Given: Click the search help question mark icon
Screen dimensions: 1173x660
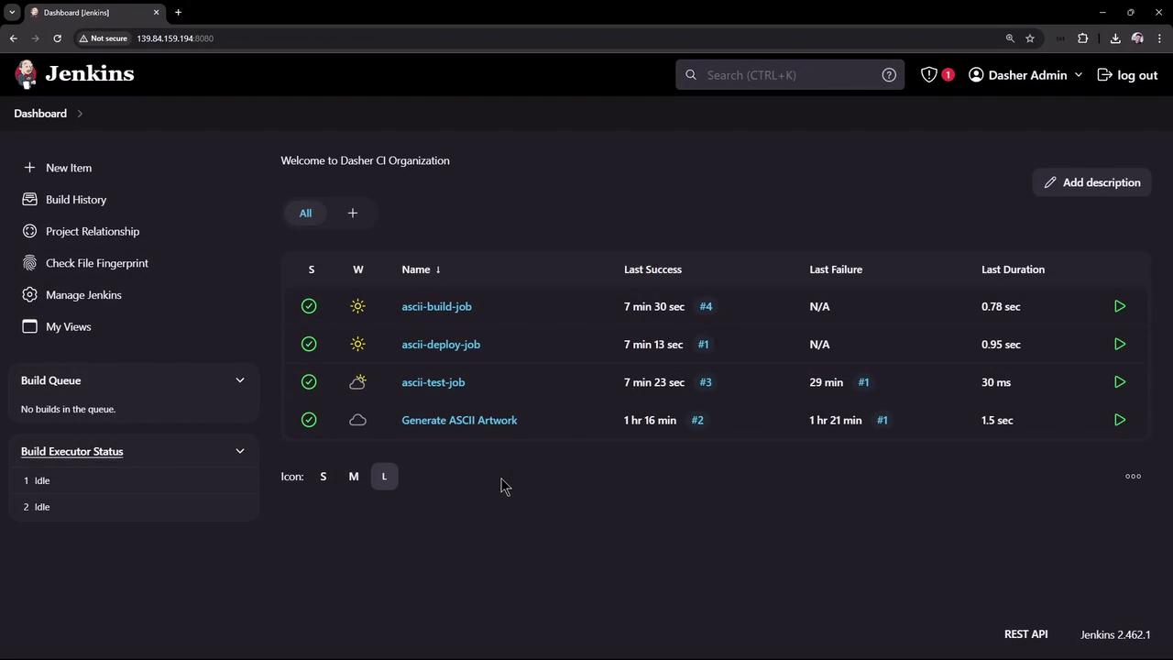Looking at the screenshot, I should pyautogui.click(x=888, y=75).
